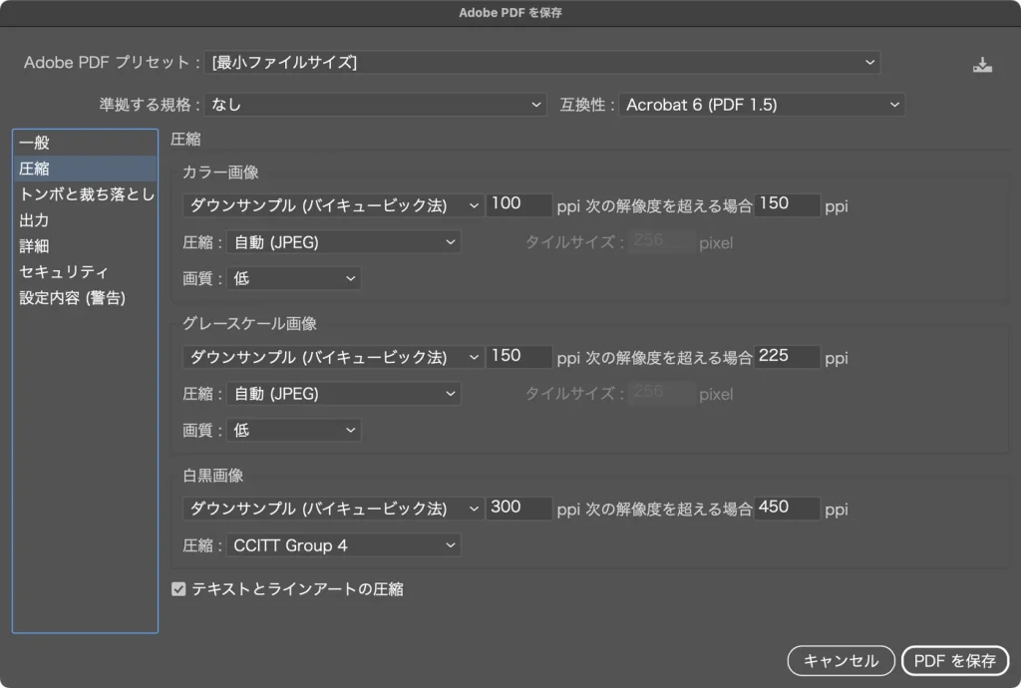
Task: Click グレースケール画像 タイルサイズ 256 field
Action: click(662, 393)
